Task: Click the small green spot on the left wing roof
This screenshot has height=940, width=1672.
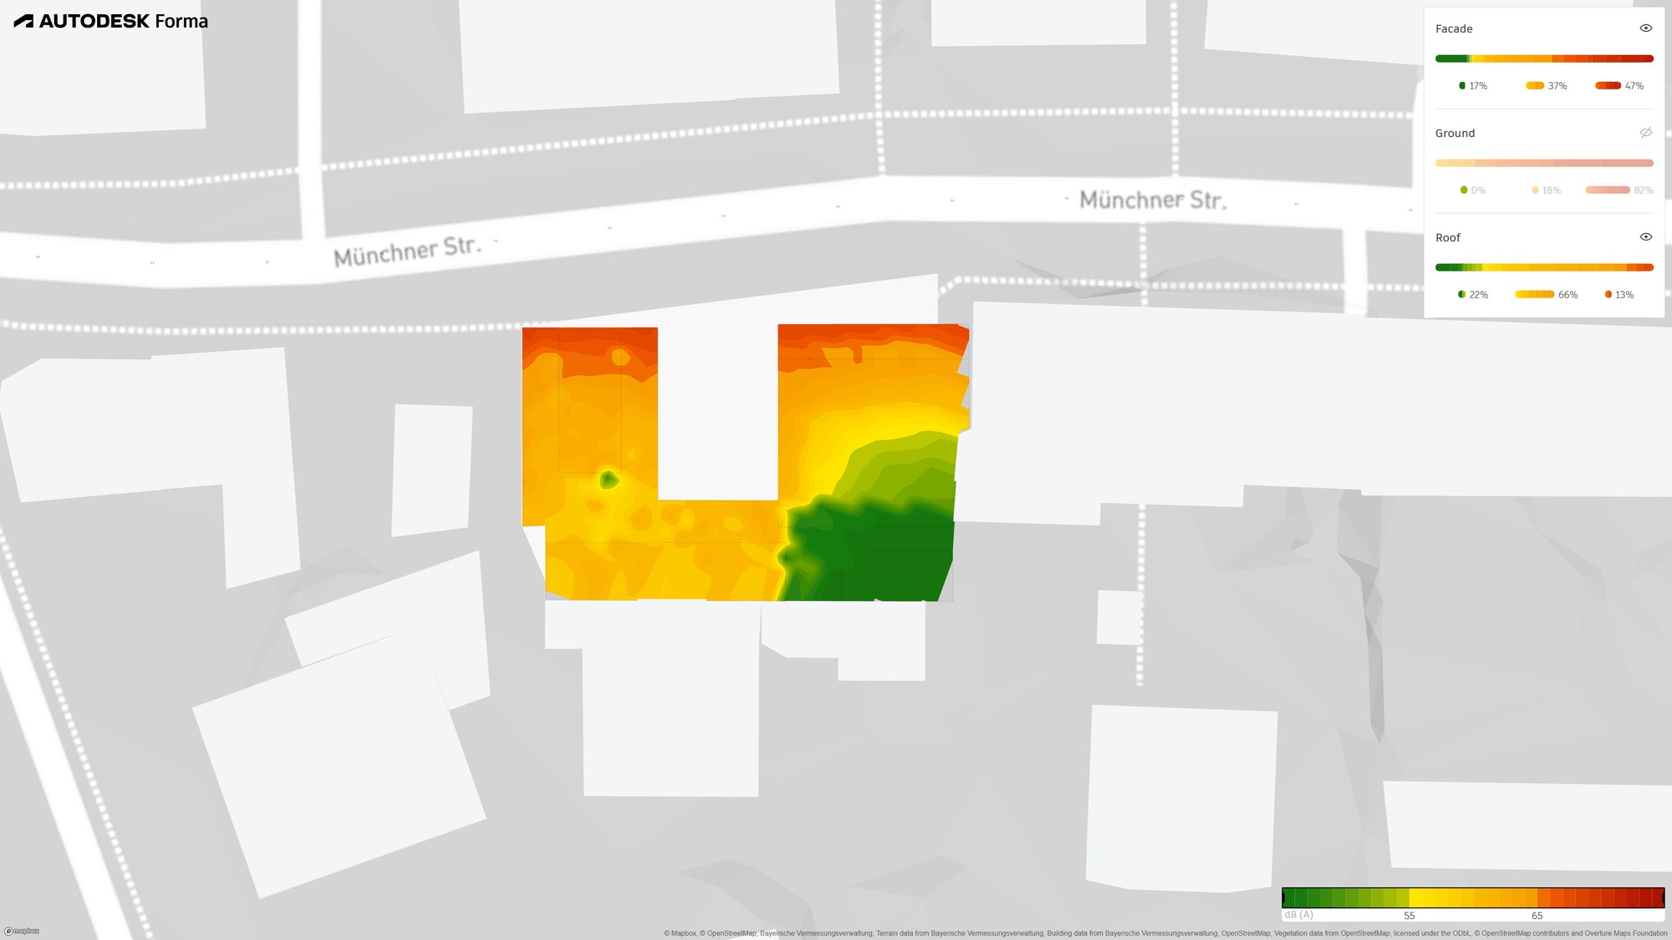Action: pos(609,480)
